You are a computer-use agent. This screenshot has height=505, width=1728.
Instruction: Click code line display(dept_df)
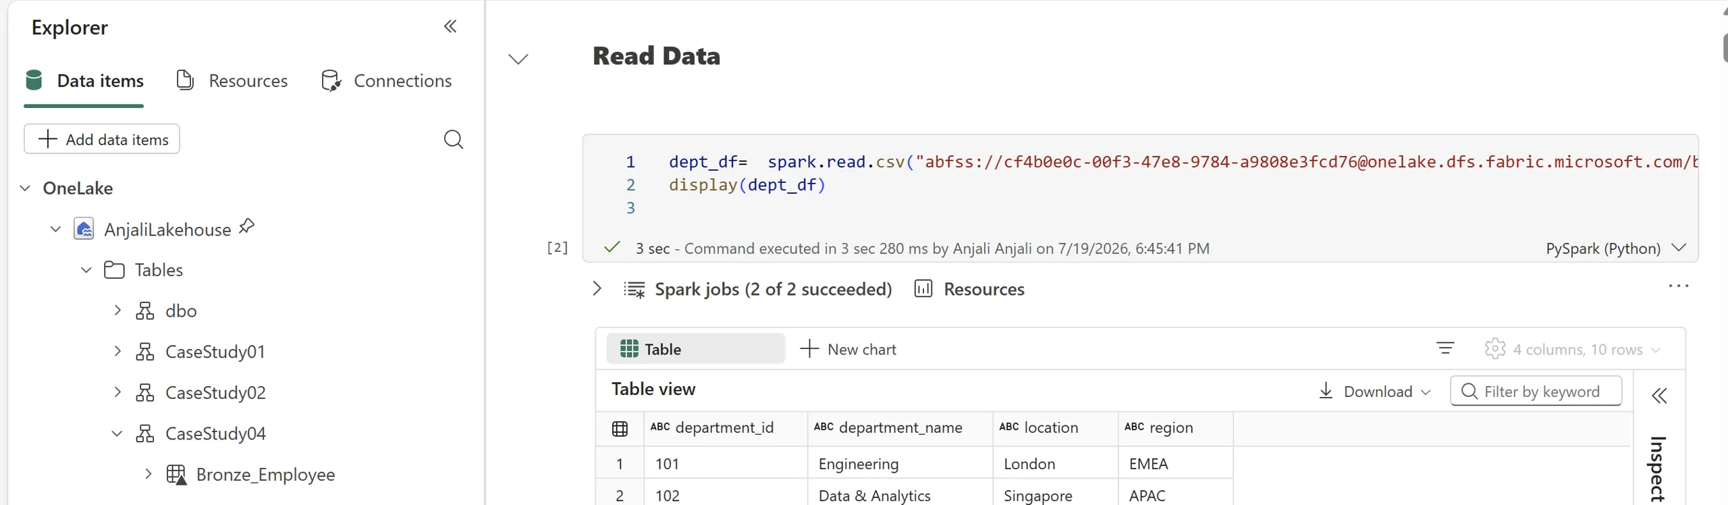click(747, 185)
